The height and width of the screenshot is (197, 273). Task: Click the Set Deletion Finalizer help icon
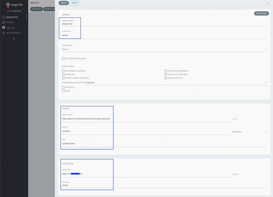pyautogui.click(x=85, y=59)
